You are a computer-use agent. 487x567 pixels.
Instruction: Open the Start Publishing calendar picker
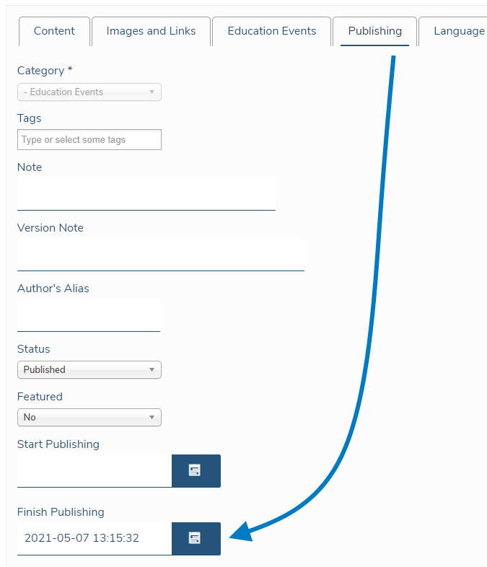tap(196, 471)
